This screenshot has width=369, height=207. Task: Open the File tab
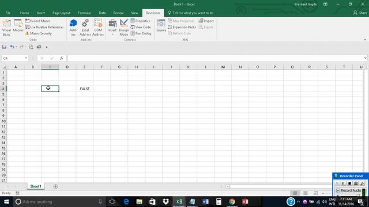[x=8, y=13]
